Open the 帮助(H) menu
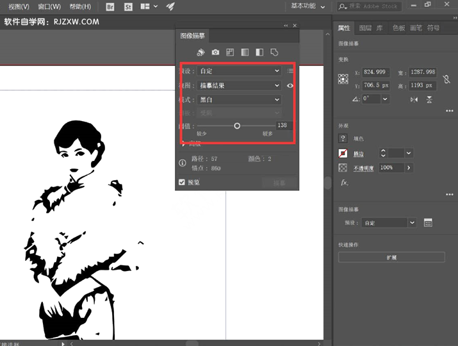 tap(80, 6)
